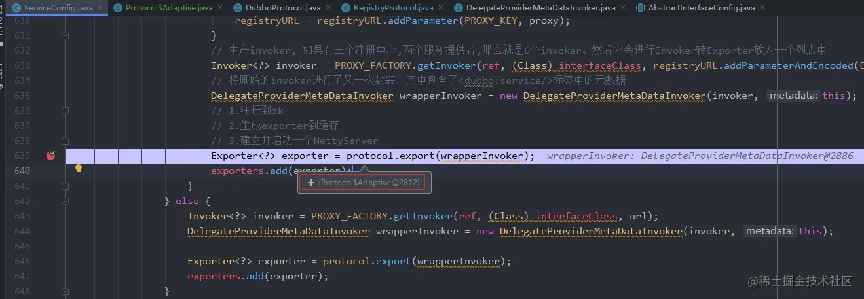Close the DubboProtocol.java tab

(328, 8)
